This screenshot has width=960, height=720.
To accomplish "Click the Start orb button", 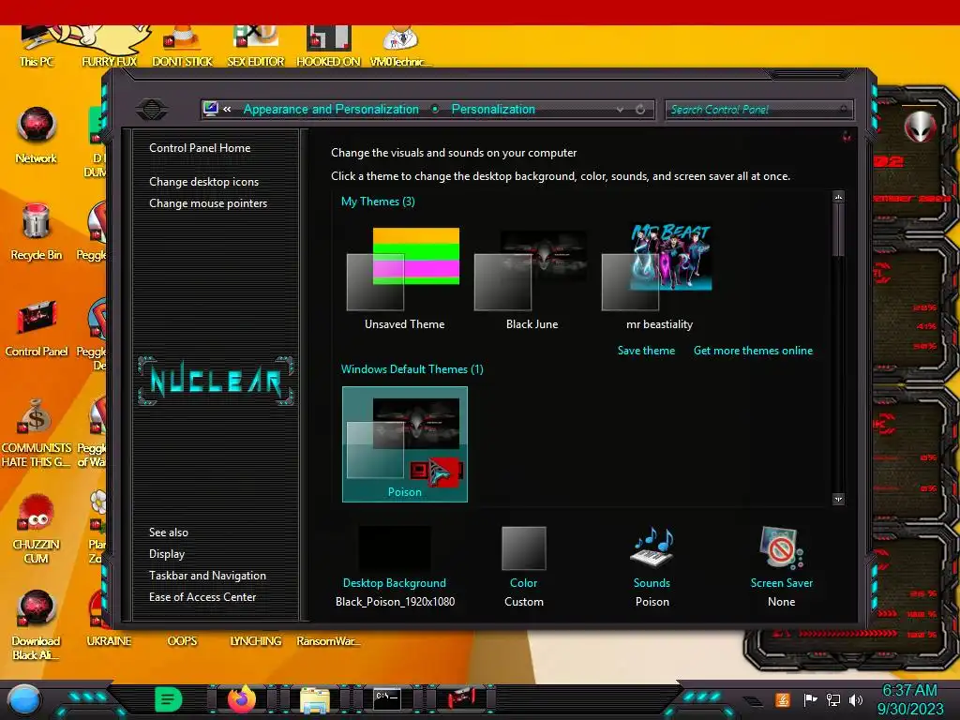I will tap(23, 699).
